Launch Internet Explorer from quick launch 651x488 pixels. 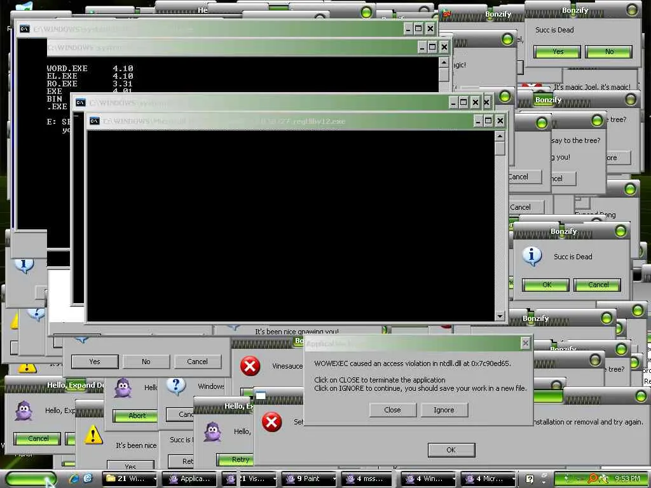74,478
